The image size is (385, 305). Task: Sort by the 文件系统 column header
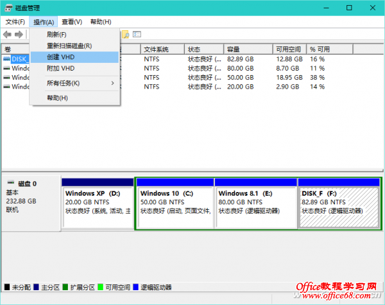(x=162, y=49)
